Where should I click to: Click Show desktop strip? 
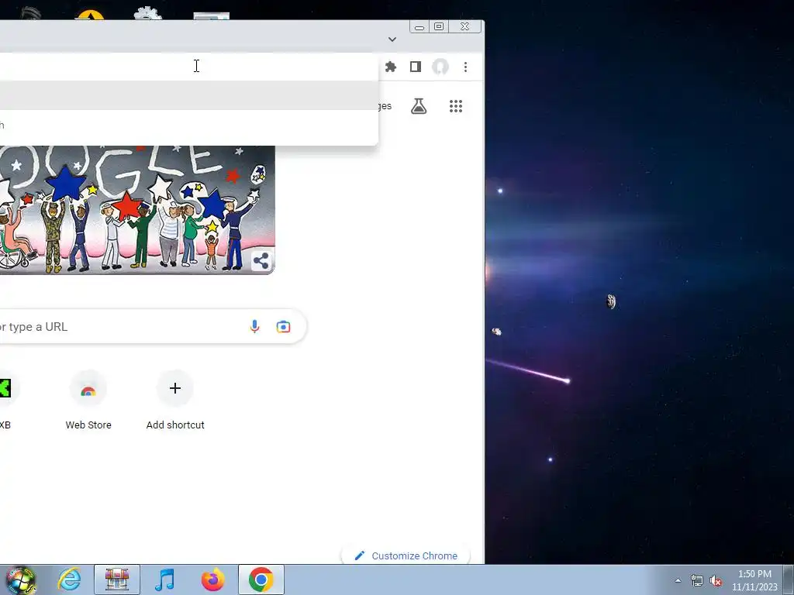point(789,580)
